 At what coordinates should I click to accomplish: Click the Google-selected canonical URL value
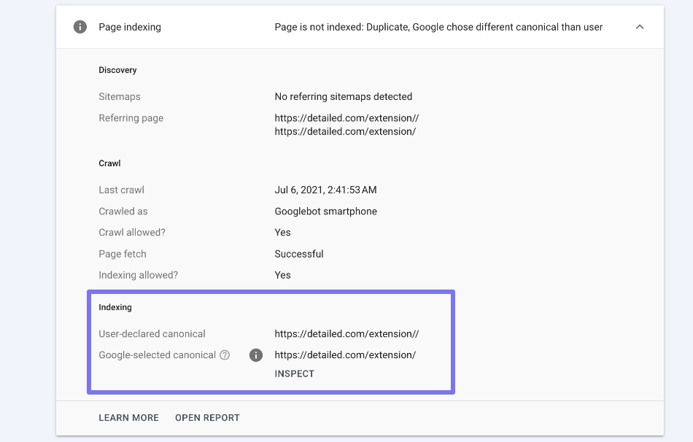pos(345,355)
